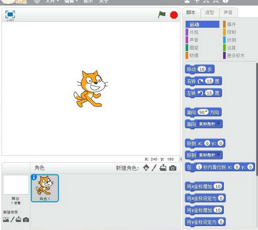Screen dimensions: 258x230
Task: Paint a new sprite with brush icon
Action: (x=154, y=168)
